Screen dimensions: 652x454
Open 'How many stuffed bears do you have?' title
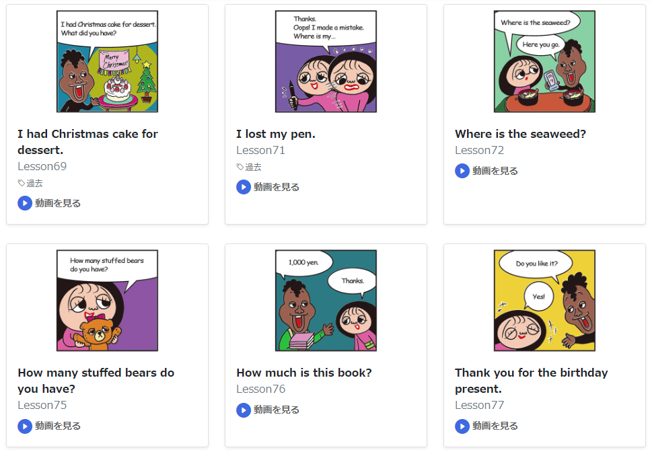coord(96,381)
